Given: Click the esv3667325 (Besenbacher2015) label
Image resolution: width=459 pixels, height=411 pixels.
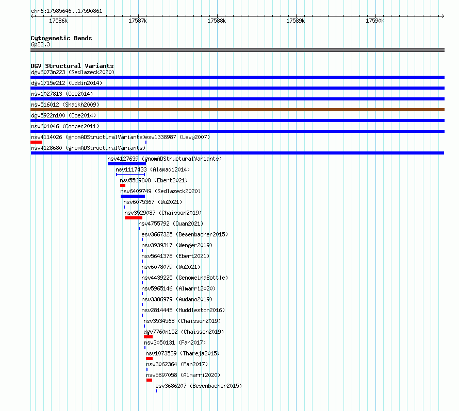Looking at the screenshot, I should coord(185,234).
